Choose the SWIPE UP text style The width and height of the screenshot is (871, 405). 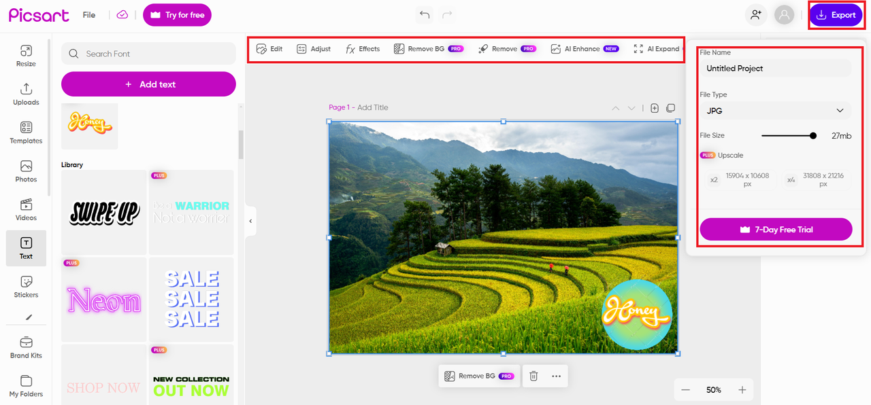104,212
